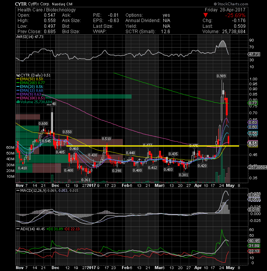Click the EMA(100) 0.51 legend entry

click(x=31, y=98)
